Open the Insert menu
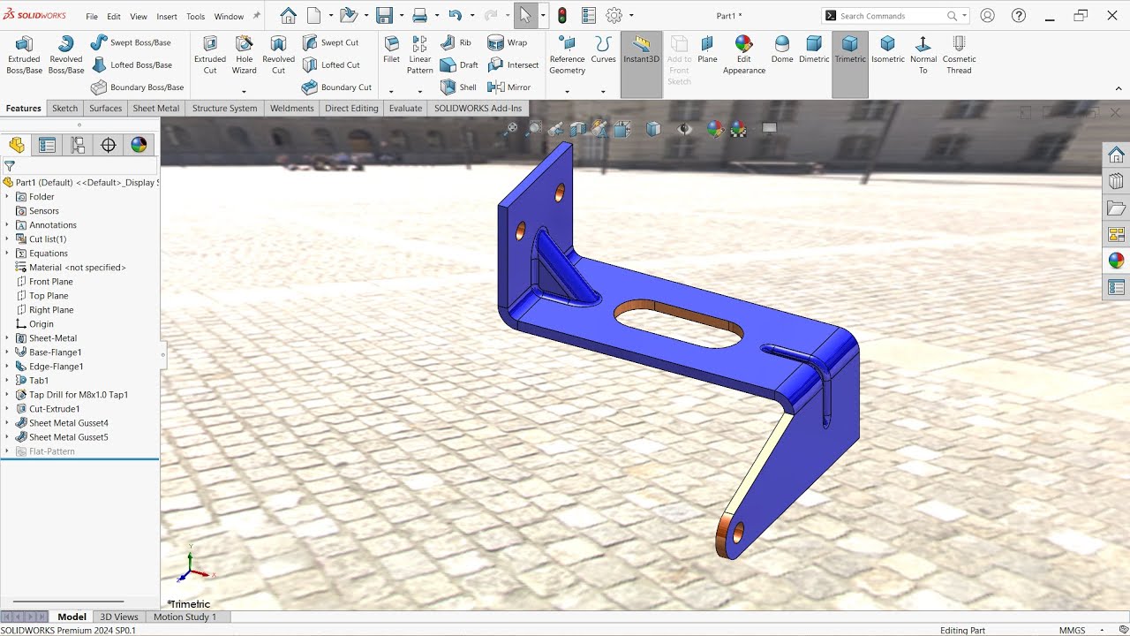The image size is (1130, 636). 167,16
